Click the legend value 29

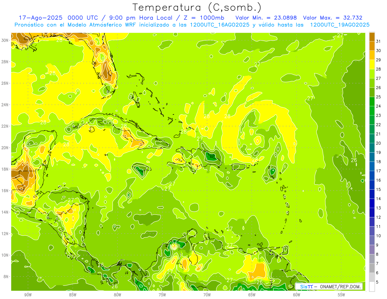click(379, 60)
